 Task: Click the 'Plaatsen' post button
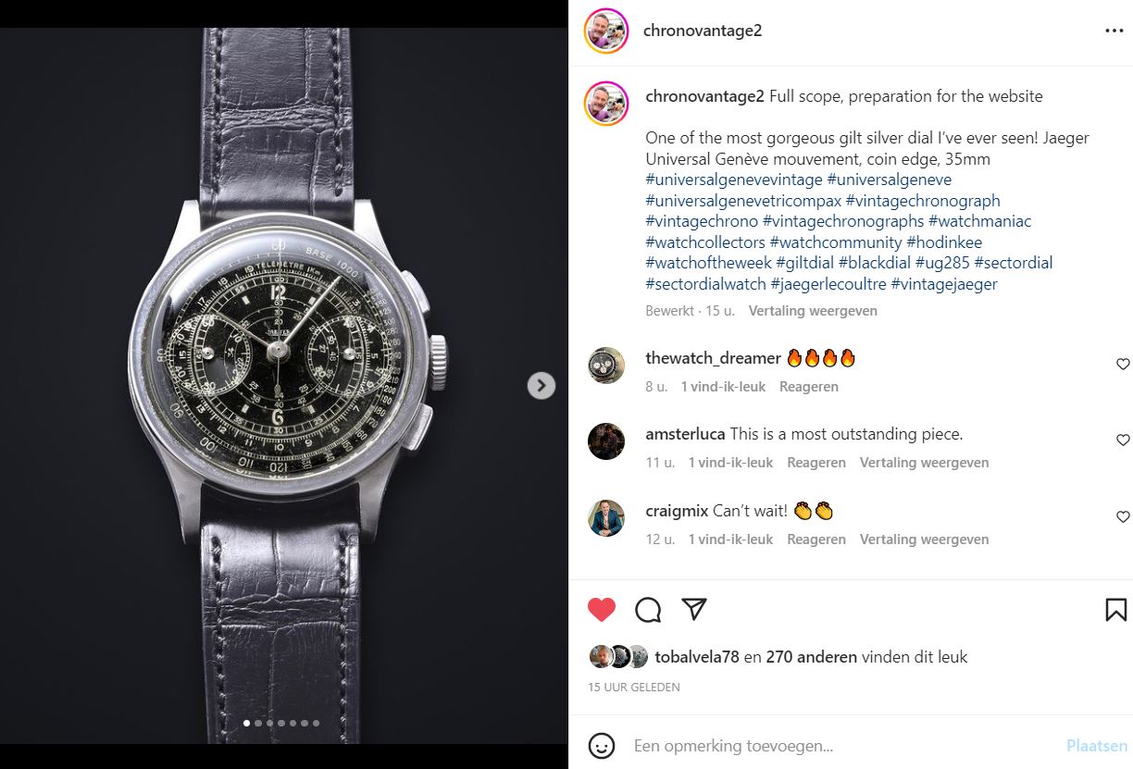1097,745
